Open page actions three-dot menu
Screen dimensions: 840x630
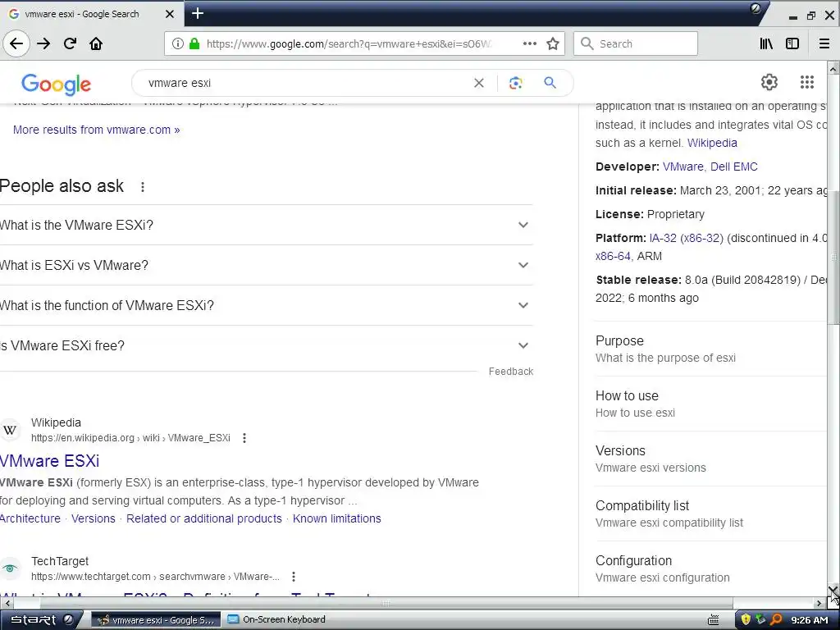(529, 43)
